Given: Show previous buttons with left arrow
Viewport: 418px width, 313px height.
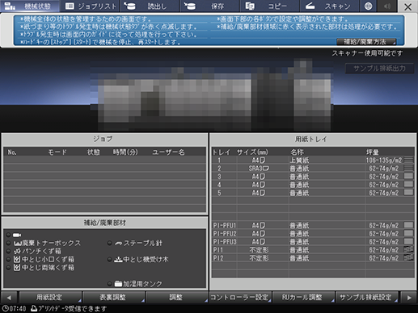Looking at the screenshot, I should tap(9, 298).
